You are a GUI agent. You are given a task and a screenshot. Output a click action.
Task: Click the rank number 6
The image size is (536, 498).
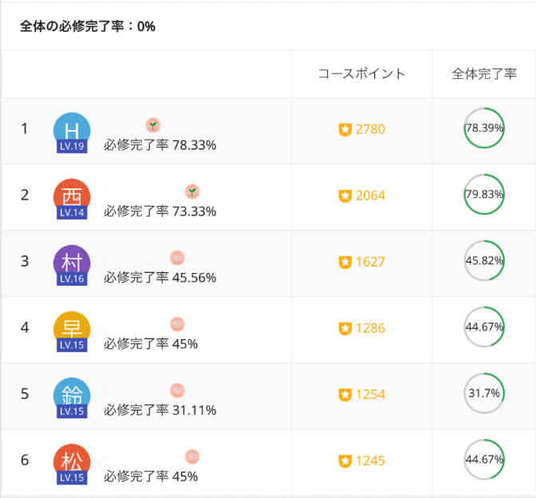tap(25, 460)
